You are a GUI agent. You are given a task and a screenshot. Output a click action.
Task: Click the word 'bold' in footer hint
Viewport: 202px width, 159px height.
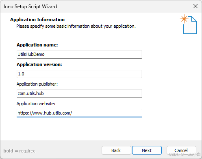[x=9, y=151]
